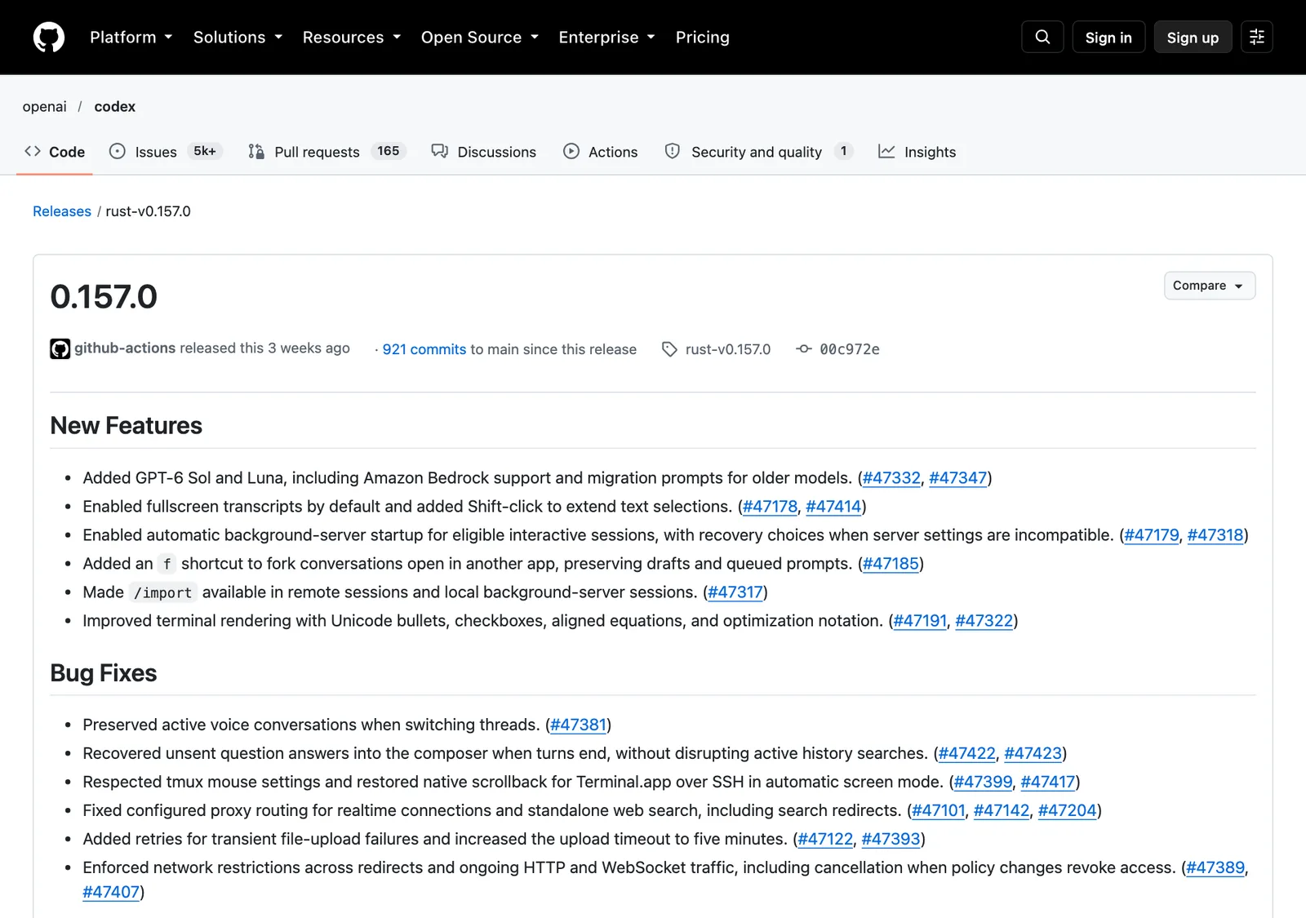The height and width of the screenshot is (918, 1306).
Task: Select the tag icon beside rust-v0.157.0
Action: coord(669,349)
